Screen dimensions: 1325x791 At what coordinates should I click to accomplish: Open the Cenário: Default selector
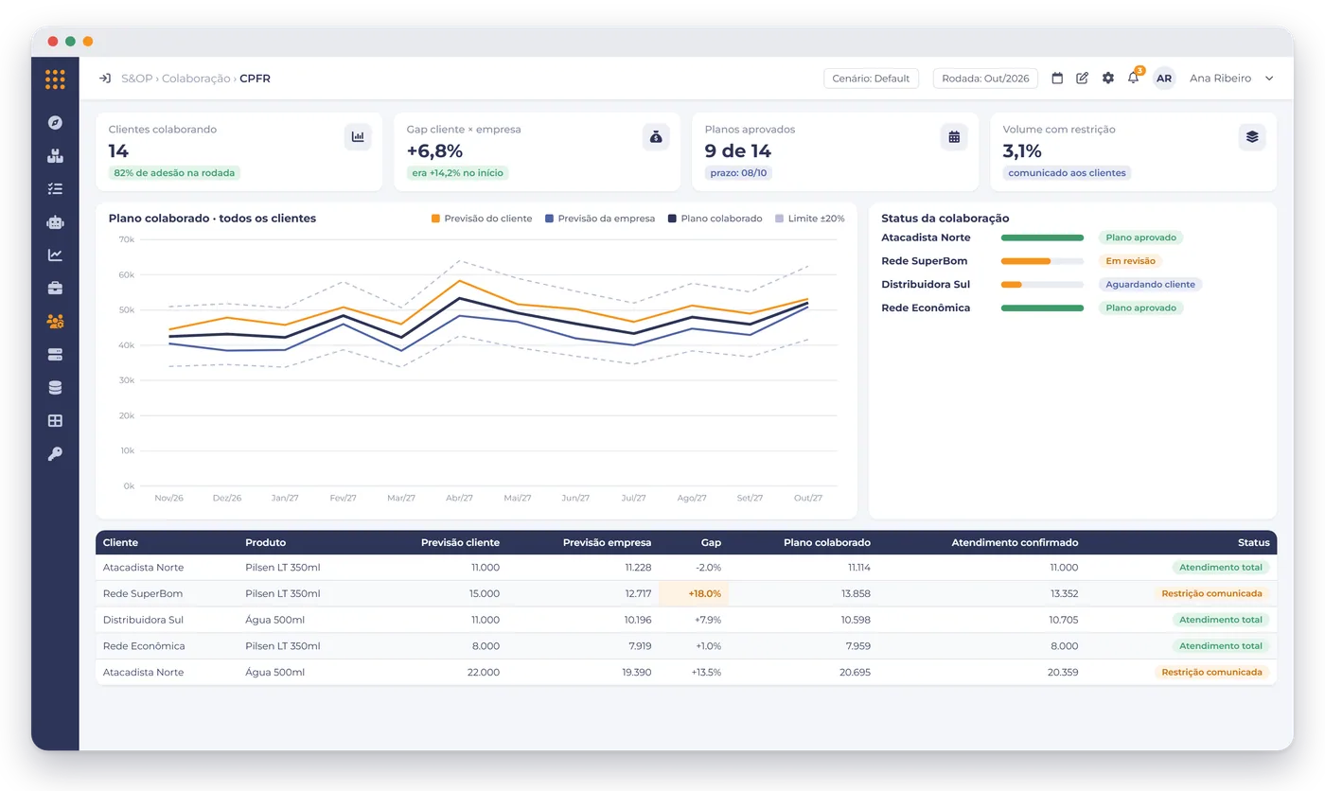pos(871,79)
